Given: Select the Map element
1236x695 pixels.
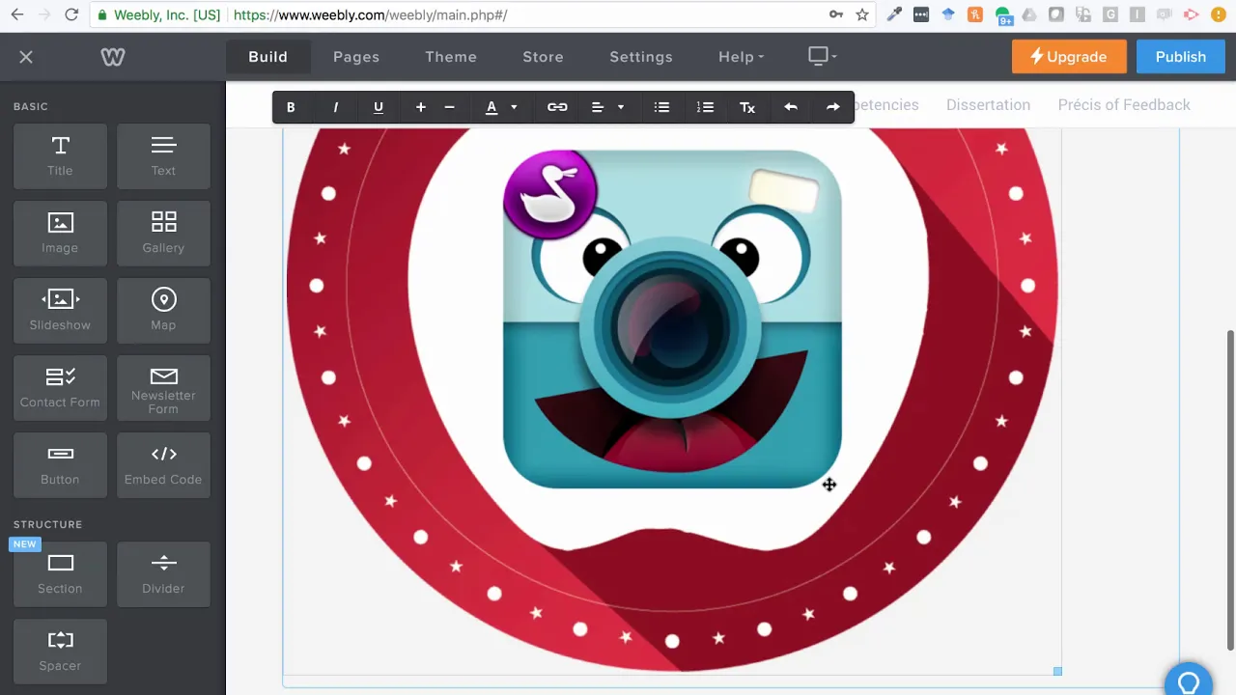Looking at the screenshot, I should point(163,311).
